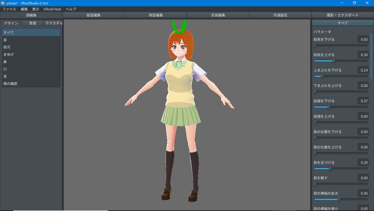Switch to the 共通設定 tab
This screenshot has width=374, height=211.
[x=280, y=15]
